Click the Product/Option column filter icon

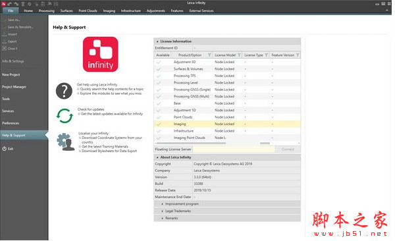click(x=209, y=55)
